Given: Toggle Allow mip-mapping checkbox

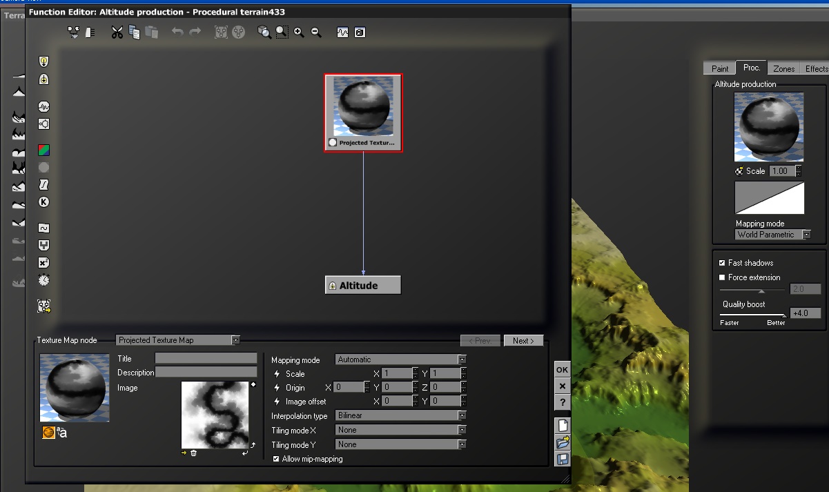Looking at the screenshot, I should pyautogui.click(x=276, y=459).
